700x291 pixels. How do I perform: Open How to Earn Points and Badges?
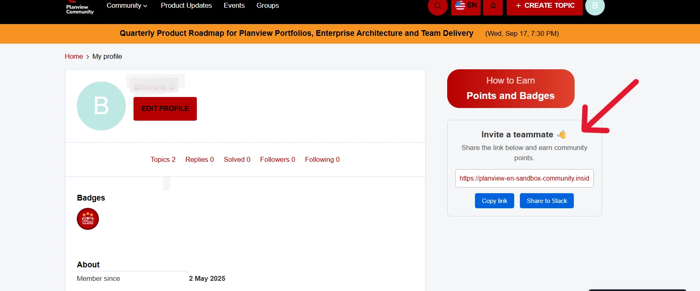(511, 88)
